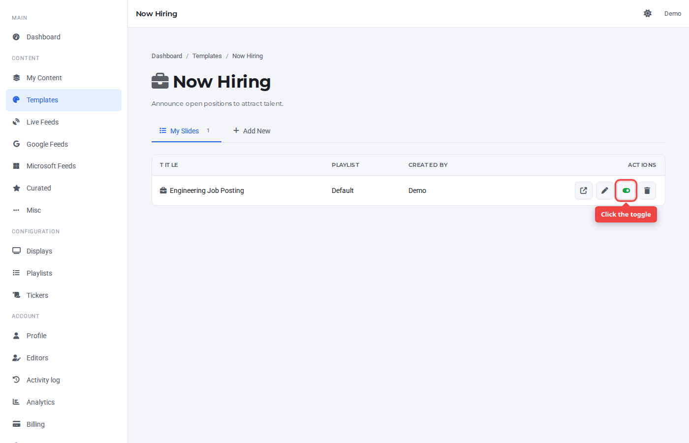Edit Engineering Job Posting with pencil icon
Image resolution: width=689 pixels, height=443 pixels.
point(605,190)
